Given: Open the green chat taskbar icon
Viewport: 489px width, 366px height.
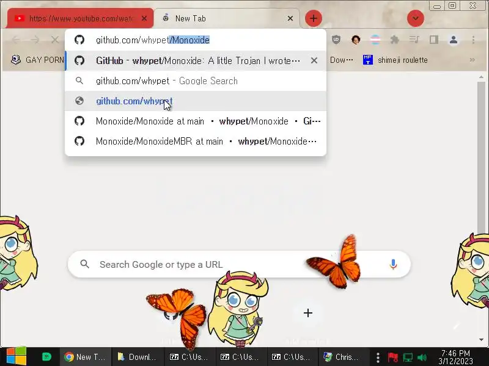Looking at the screenshot, I should pyautogui.click(x=46, y=357).
